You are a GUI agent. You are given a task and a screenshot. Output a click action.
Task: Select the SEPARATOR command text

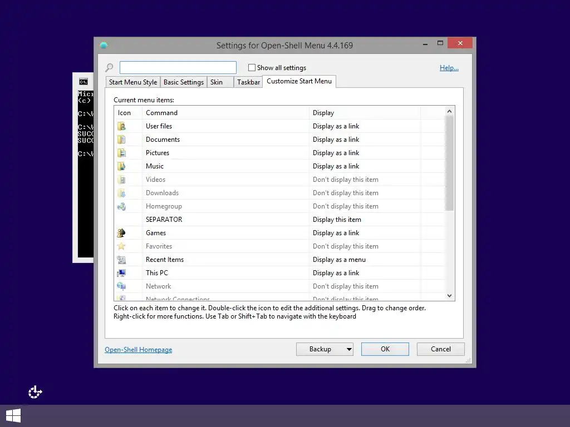pos(164,219)
